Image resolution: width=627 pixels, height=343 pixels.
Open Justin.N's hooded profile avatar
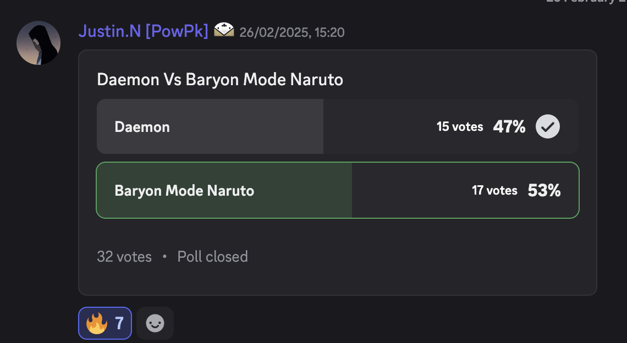coord(38,43)
